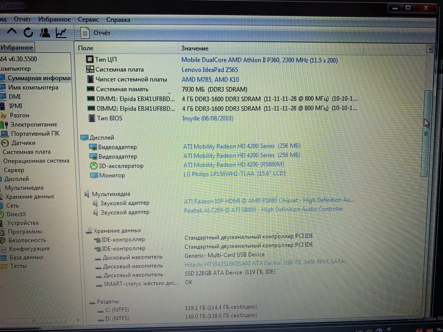Viewport: 443px width, 332px height.
Task: Expand the Устройства tree node
Action: coord(23,223)
